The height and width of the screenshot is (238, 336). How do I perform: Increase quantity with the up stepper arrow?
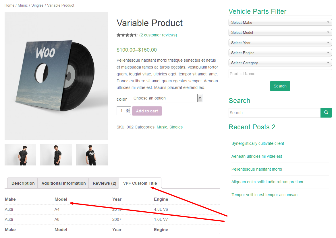tap(128, 109)
